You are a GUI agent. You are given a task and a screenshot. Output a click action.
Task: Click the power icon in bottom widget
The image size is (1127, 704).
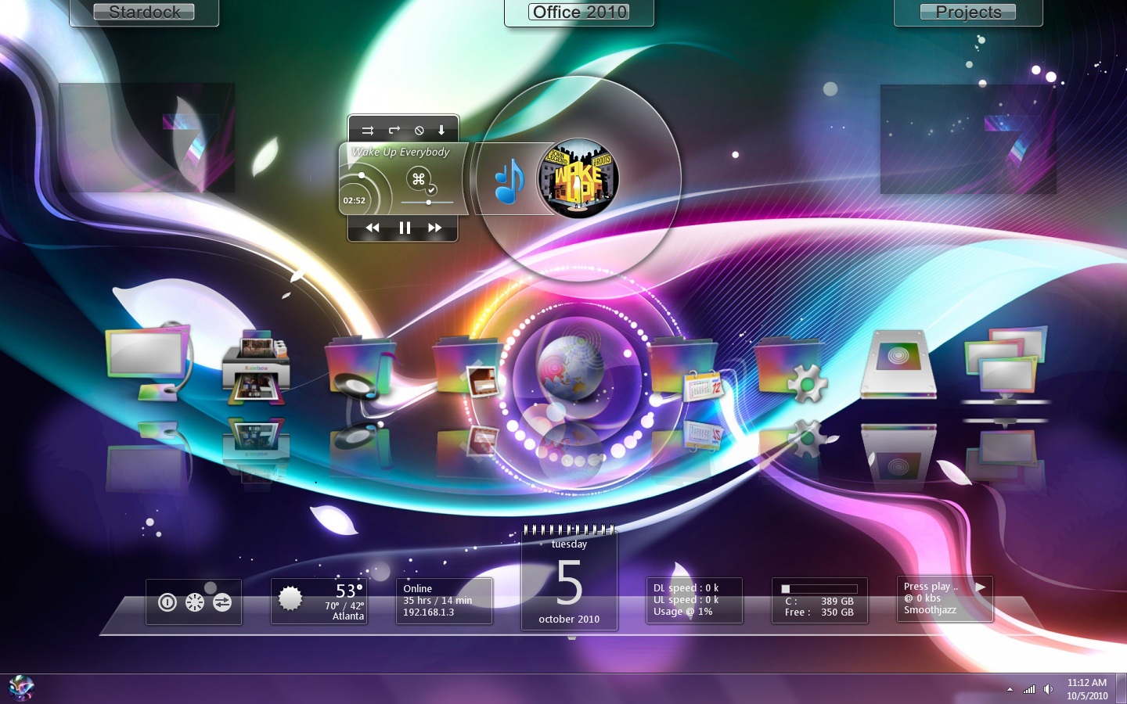167,602
